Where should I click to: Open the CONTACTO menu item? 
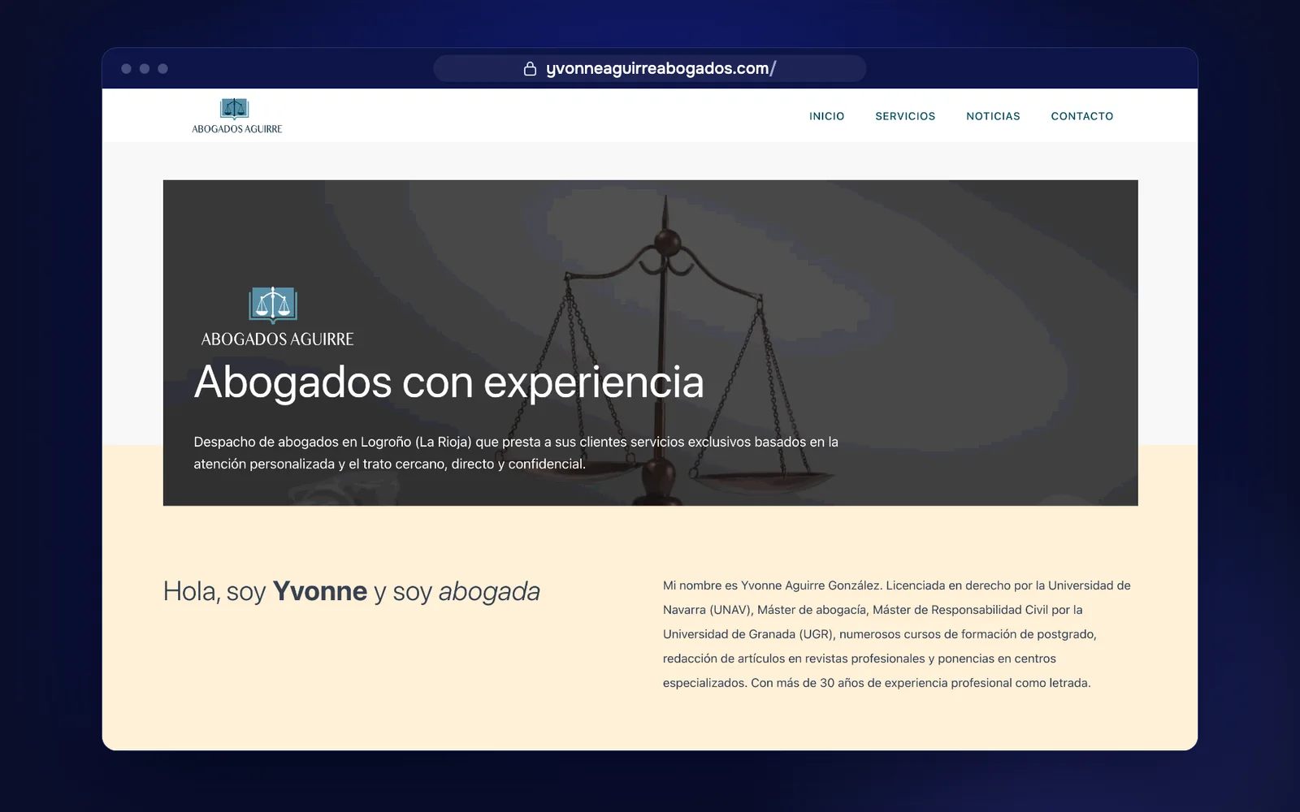(x=1082, y=116)
